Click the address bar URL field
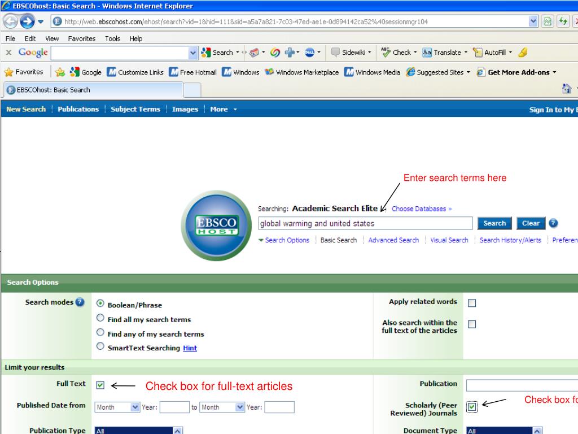This screenshot has width=578, height=434. pos(290,21)
